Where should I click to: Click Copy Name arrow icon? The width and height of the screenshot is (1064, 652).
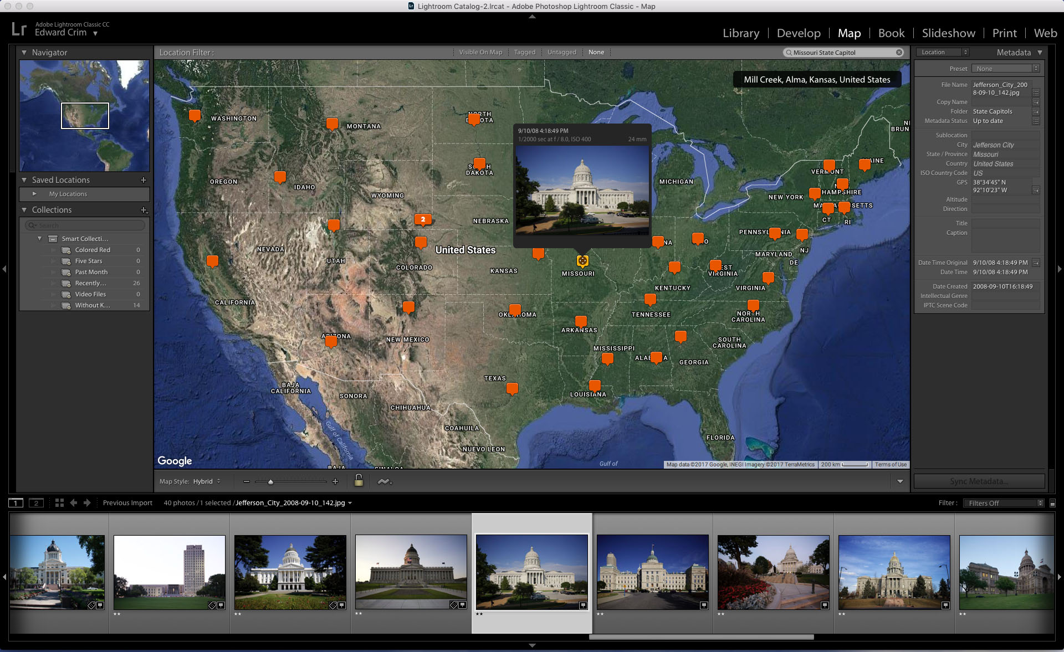pyautogui.click(x=1036, y=102)
